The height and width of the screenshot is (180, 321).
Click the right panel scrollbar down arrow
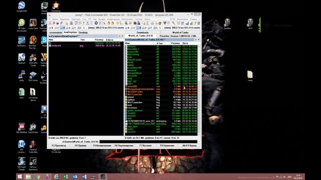(x=199, y=134)
